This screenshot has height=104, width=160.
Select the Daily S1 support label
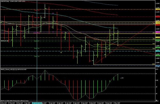tap(37, 41)
